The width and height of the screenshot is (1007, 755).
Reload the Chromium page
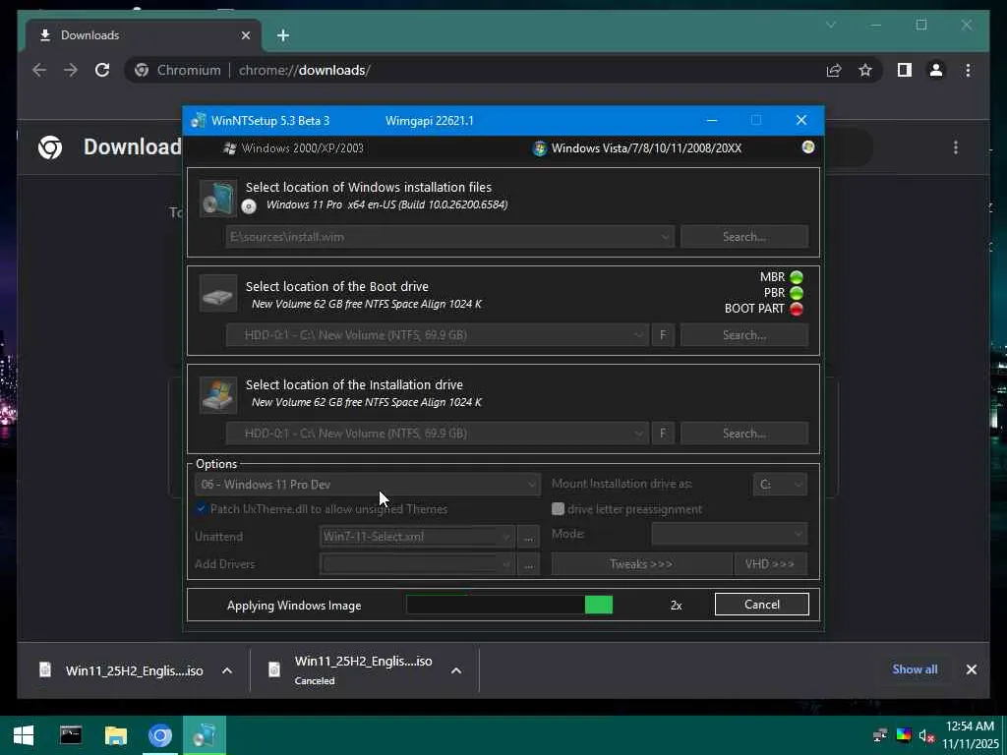coord(102,70)
